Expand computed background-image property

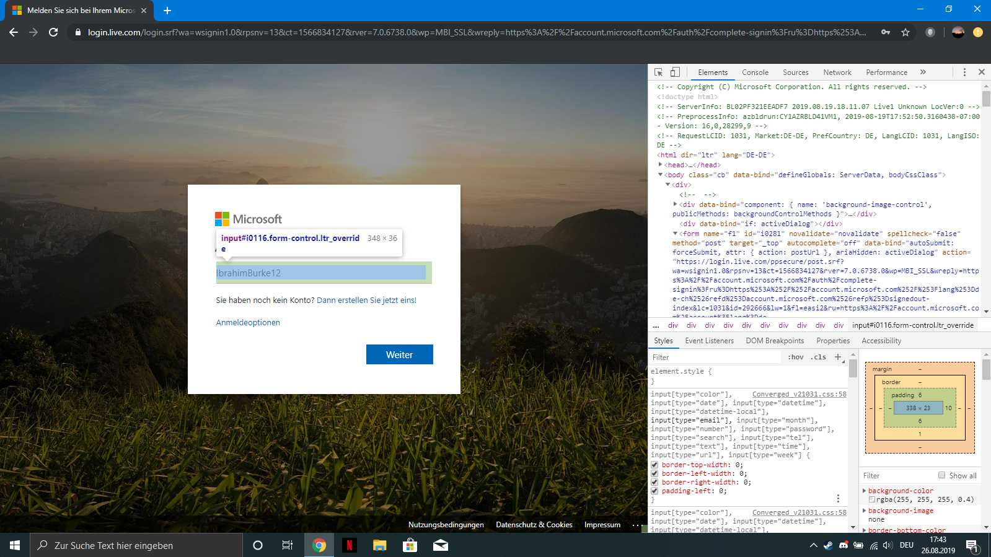(865, 511)
